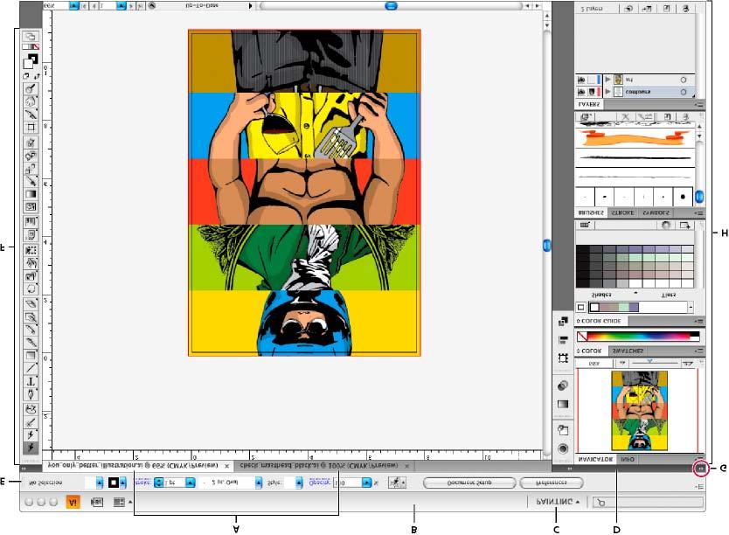Open the Arrange Documents dropdown

[122, 502]
